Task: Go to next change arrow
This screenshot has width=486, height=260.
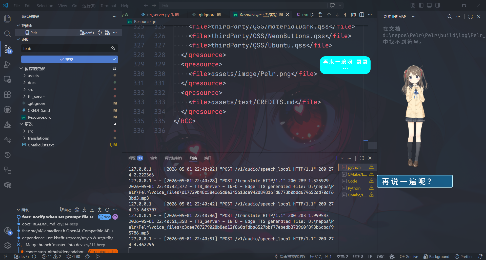Action: (x=337, y=15)
